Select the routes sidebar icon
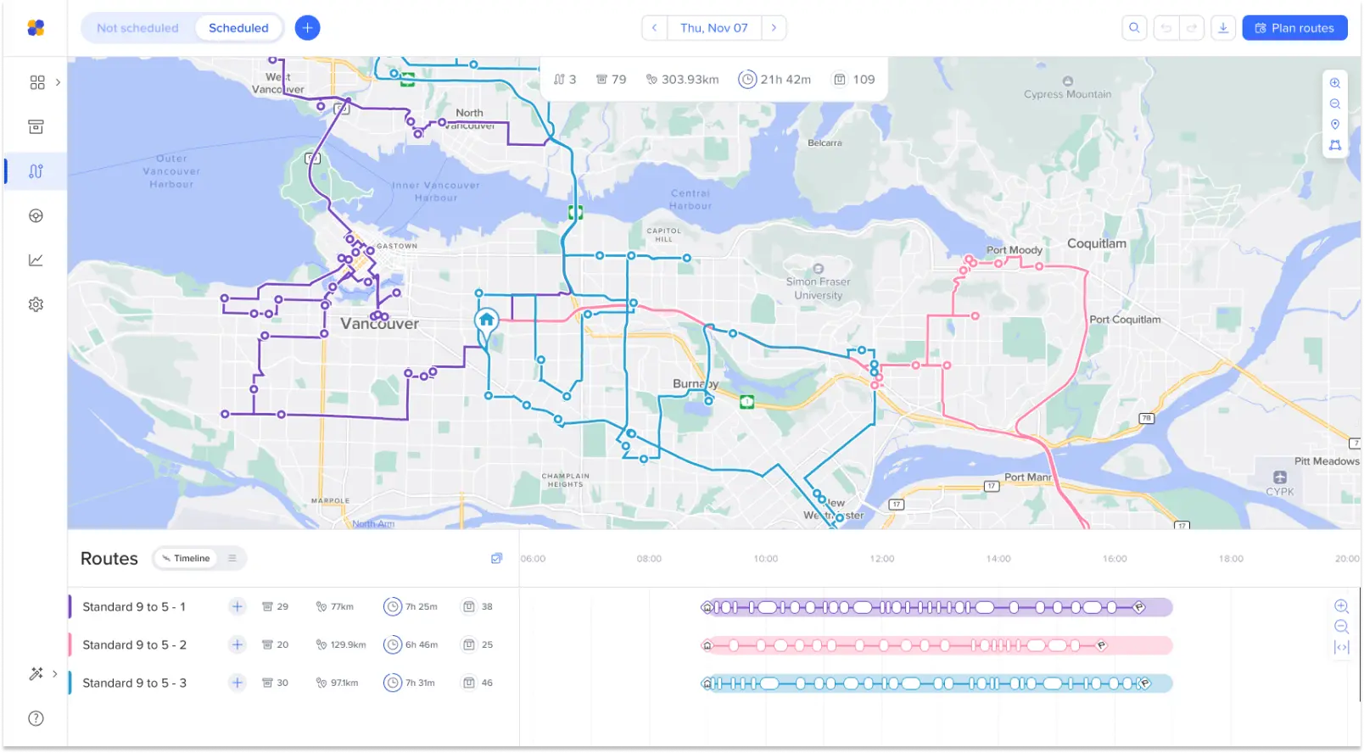This screenshot has height=753, width=1364. 36,171
